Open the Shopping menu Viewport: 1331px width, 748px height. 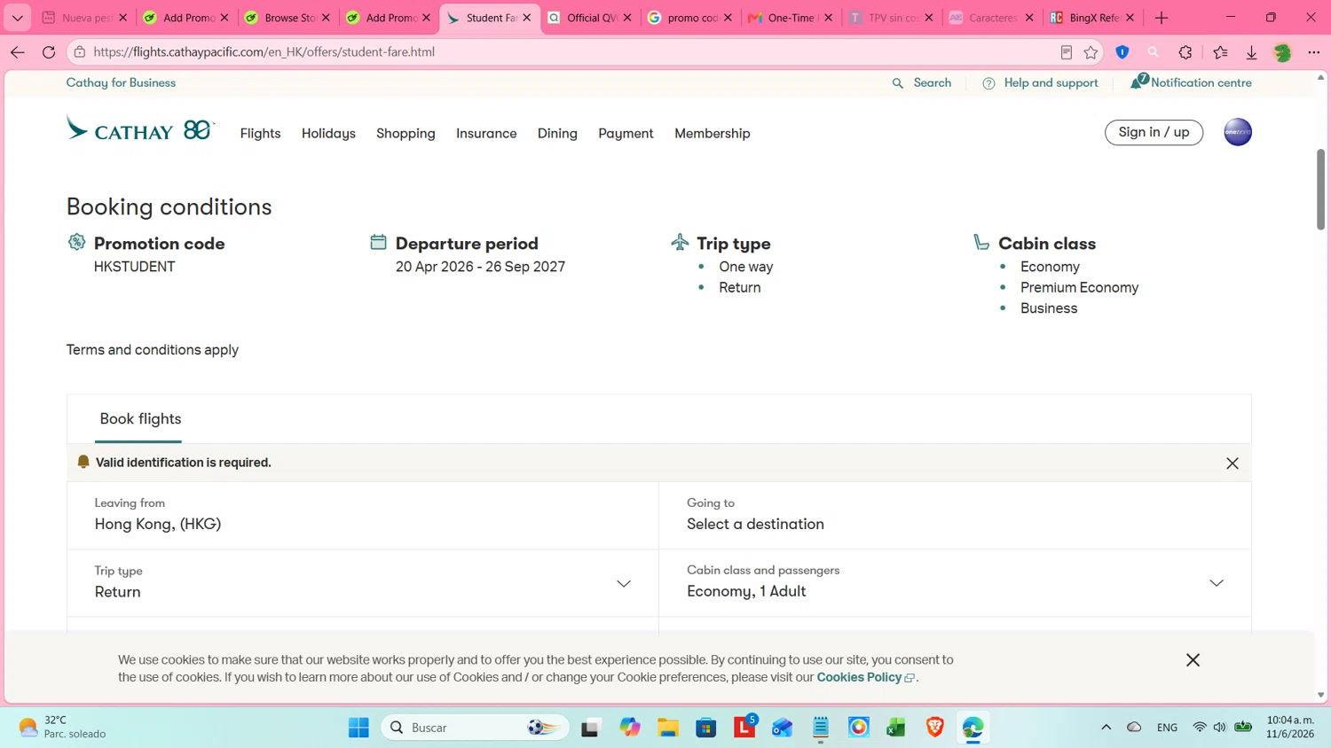coord(406,133)
